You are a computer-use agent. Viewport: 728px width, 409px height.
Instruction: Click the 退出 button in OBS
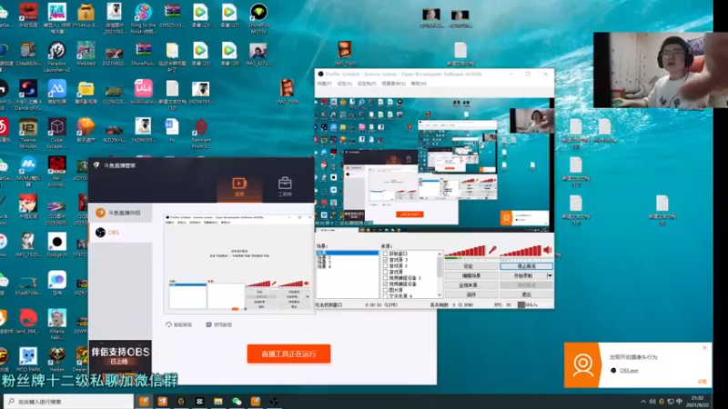[x=526, y=294]
